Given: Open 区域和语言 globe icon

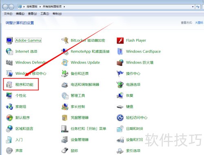Looking at the screenshot, I should [9, 129].
